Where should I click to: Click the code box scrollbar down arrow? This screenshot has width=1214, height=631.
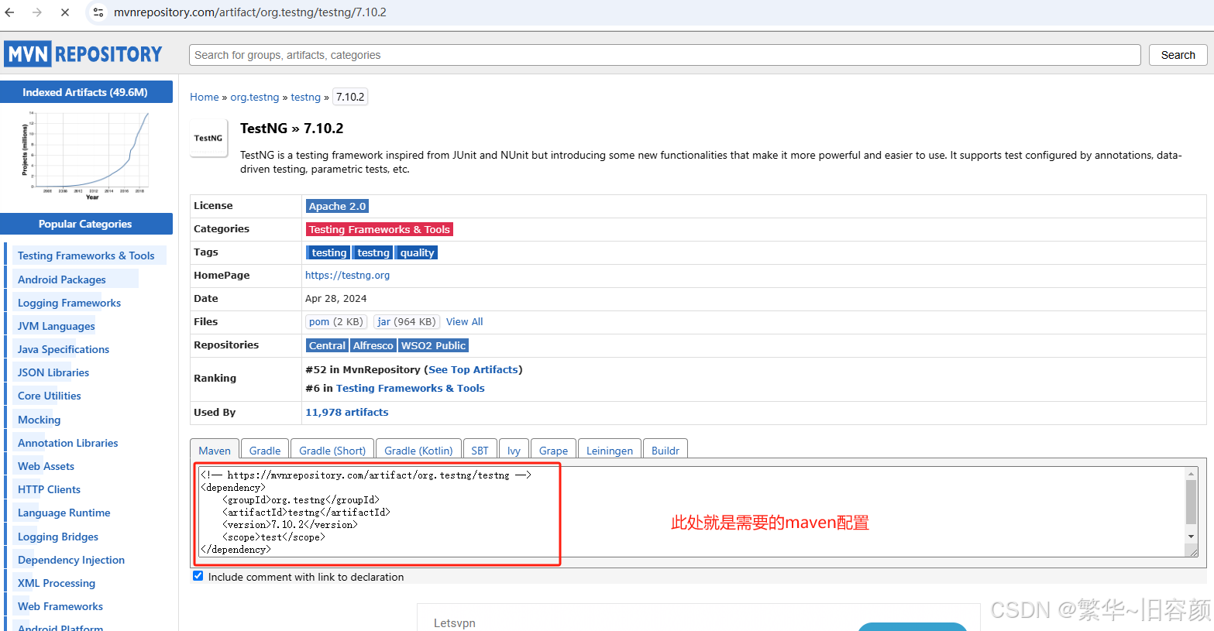tap(1192, 535)
